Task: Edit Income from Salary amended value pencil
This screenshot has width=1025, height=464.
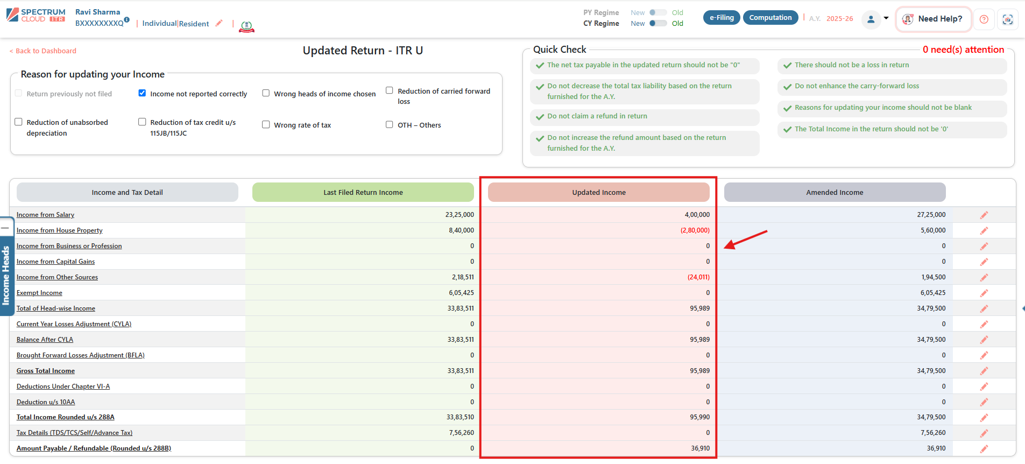Action: point(984,215)
